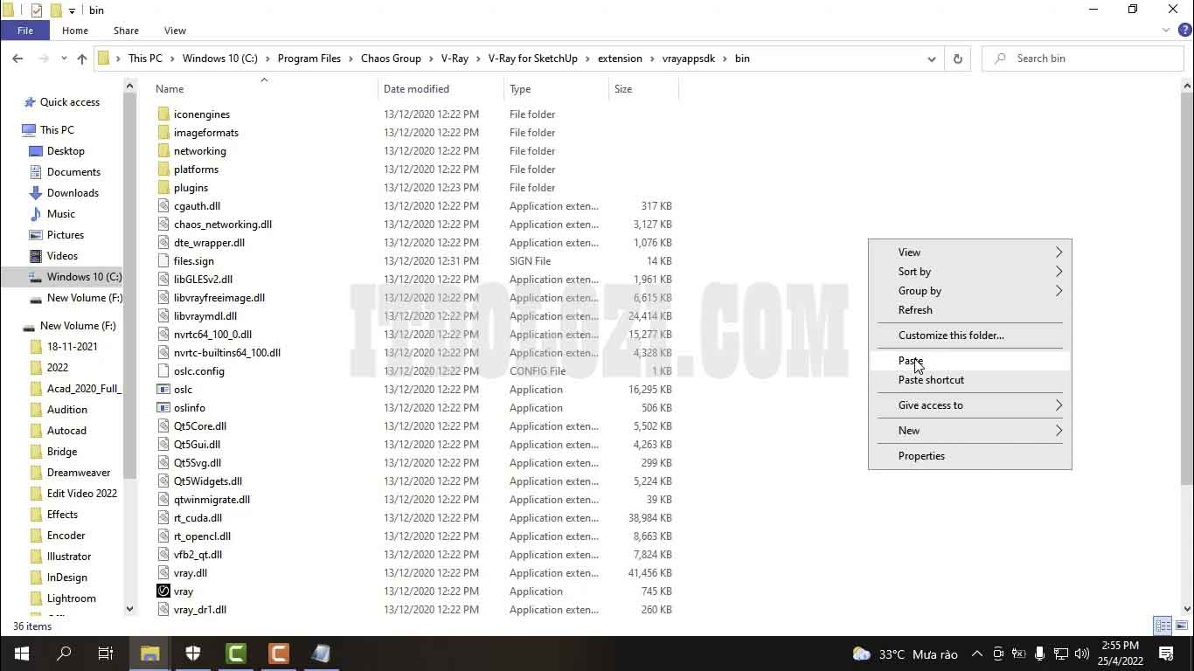Image resolution: width=1194 pixels, height=671 pixels.
Task: Open the notification center icon
Action: 1165,654
